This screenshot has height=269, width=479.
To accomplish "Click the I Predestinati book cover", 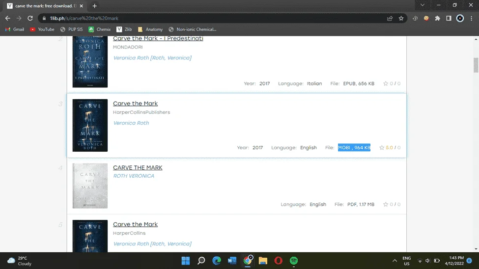I will (90, 62).
